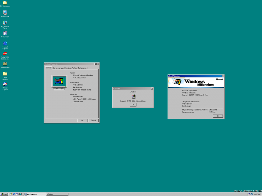
Task: Click the copyright line in the small Windows dialog
Action: 133,101
